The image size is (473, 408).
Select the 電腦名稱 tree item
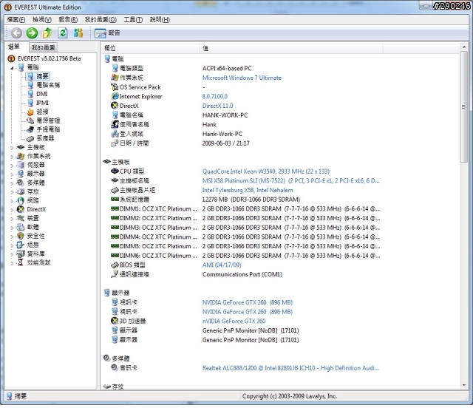(x=48, y=85)
